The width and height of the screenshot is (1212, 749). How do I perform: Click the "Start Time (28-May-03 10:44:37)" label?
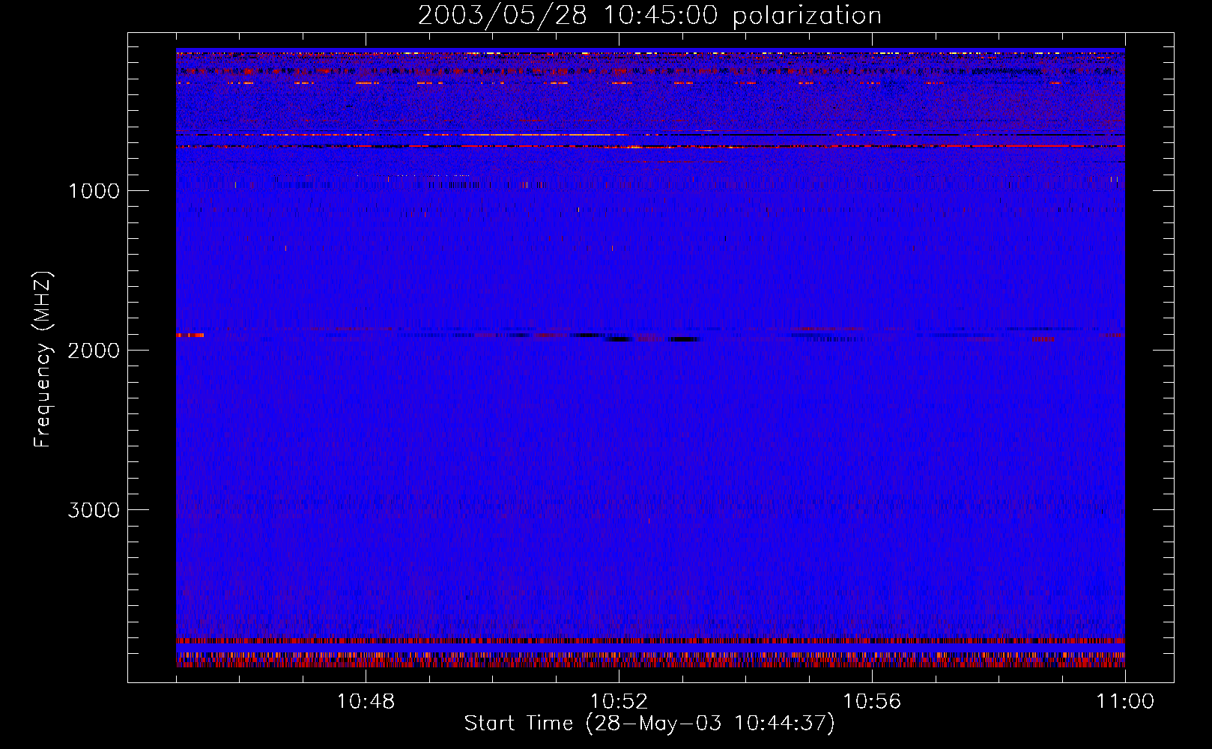[649, 724]
